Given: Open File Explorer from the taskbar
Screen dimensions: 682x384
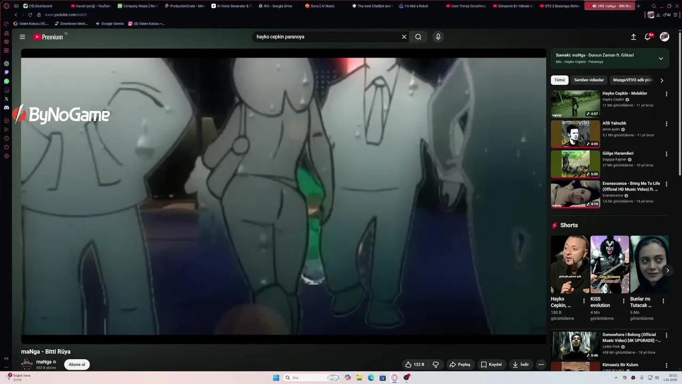Looking at the screenshot, I should tap(359, 378).
